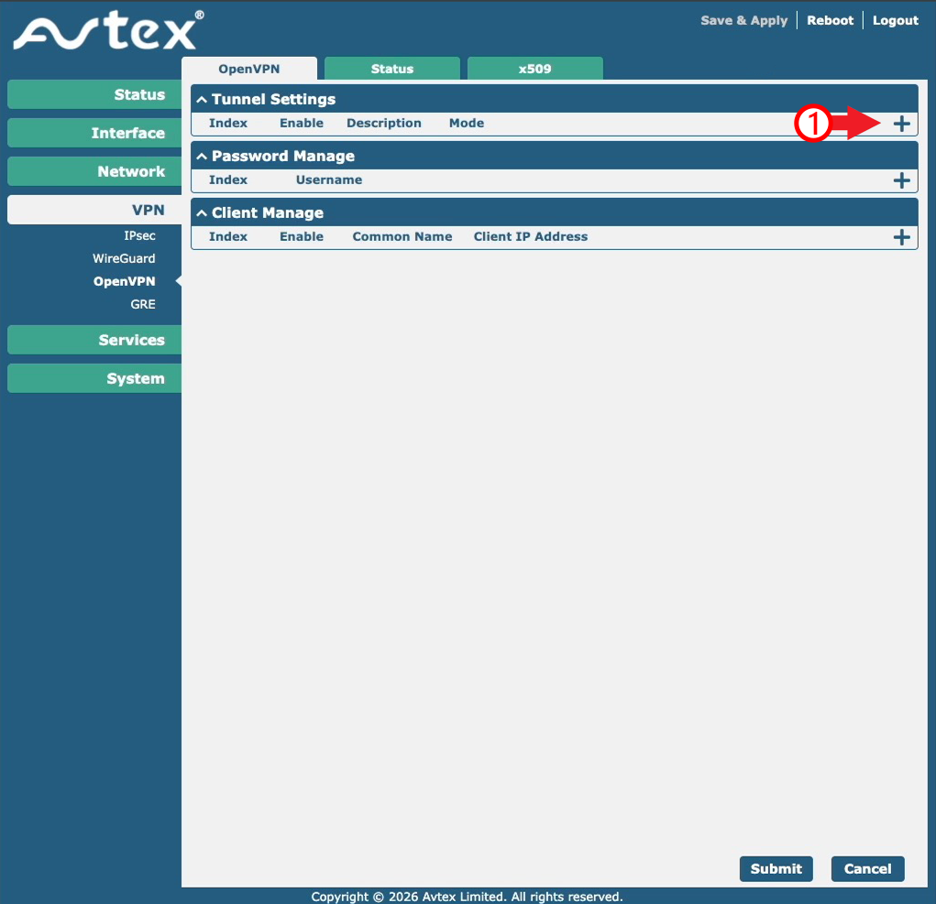Collapse the Password Manage section
Image resolution: width=936 pixels, height=904 pixels.
[202, 157]
